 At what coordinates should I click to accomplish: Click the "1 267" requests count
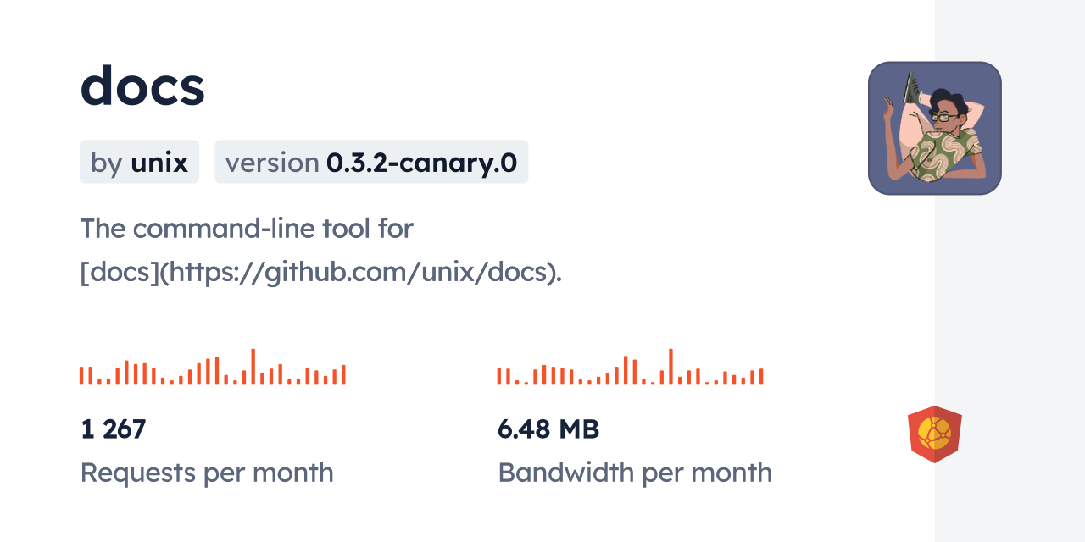[x=114, y=429]
